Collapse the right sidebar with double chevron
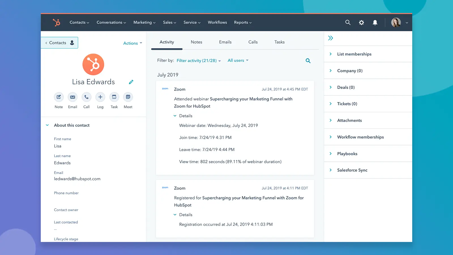The height and width of the screenshot is (255, 453). [330, 38]
